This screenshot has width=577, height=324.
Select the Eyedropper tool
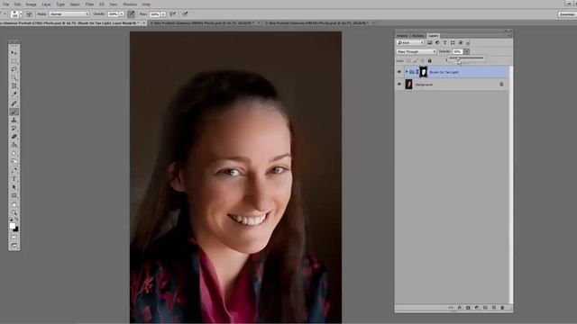point(14,94)
